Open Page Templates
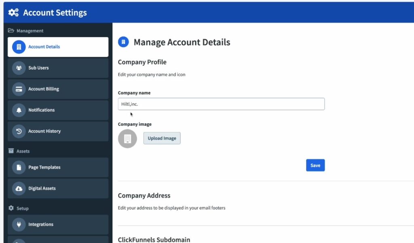This screenshot has height=243, width=414. coord(58,167)
